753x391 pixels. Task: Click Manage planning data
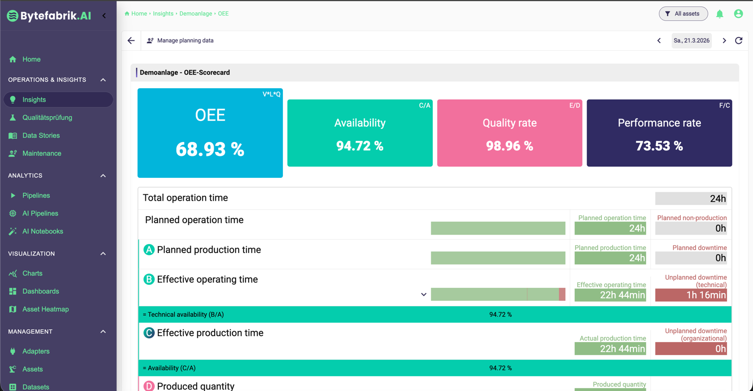185,40
